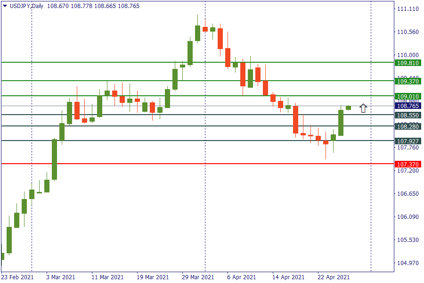The height and width of the screenshot is (283, 424).
Task: Select the 108.280 dark level label
Action: [x=408, y=126]
